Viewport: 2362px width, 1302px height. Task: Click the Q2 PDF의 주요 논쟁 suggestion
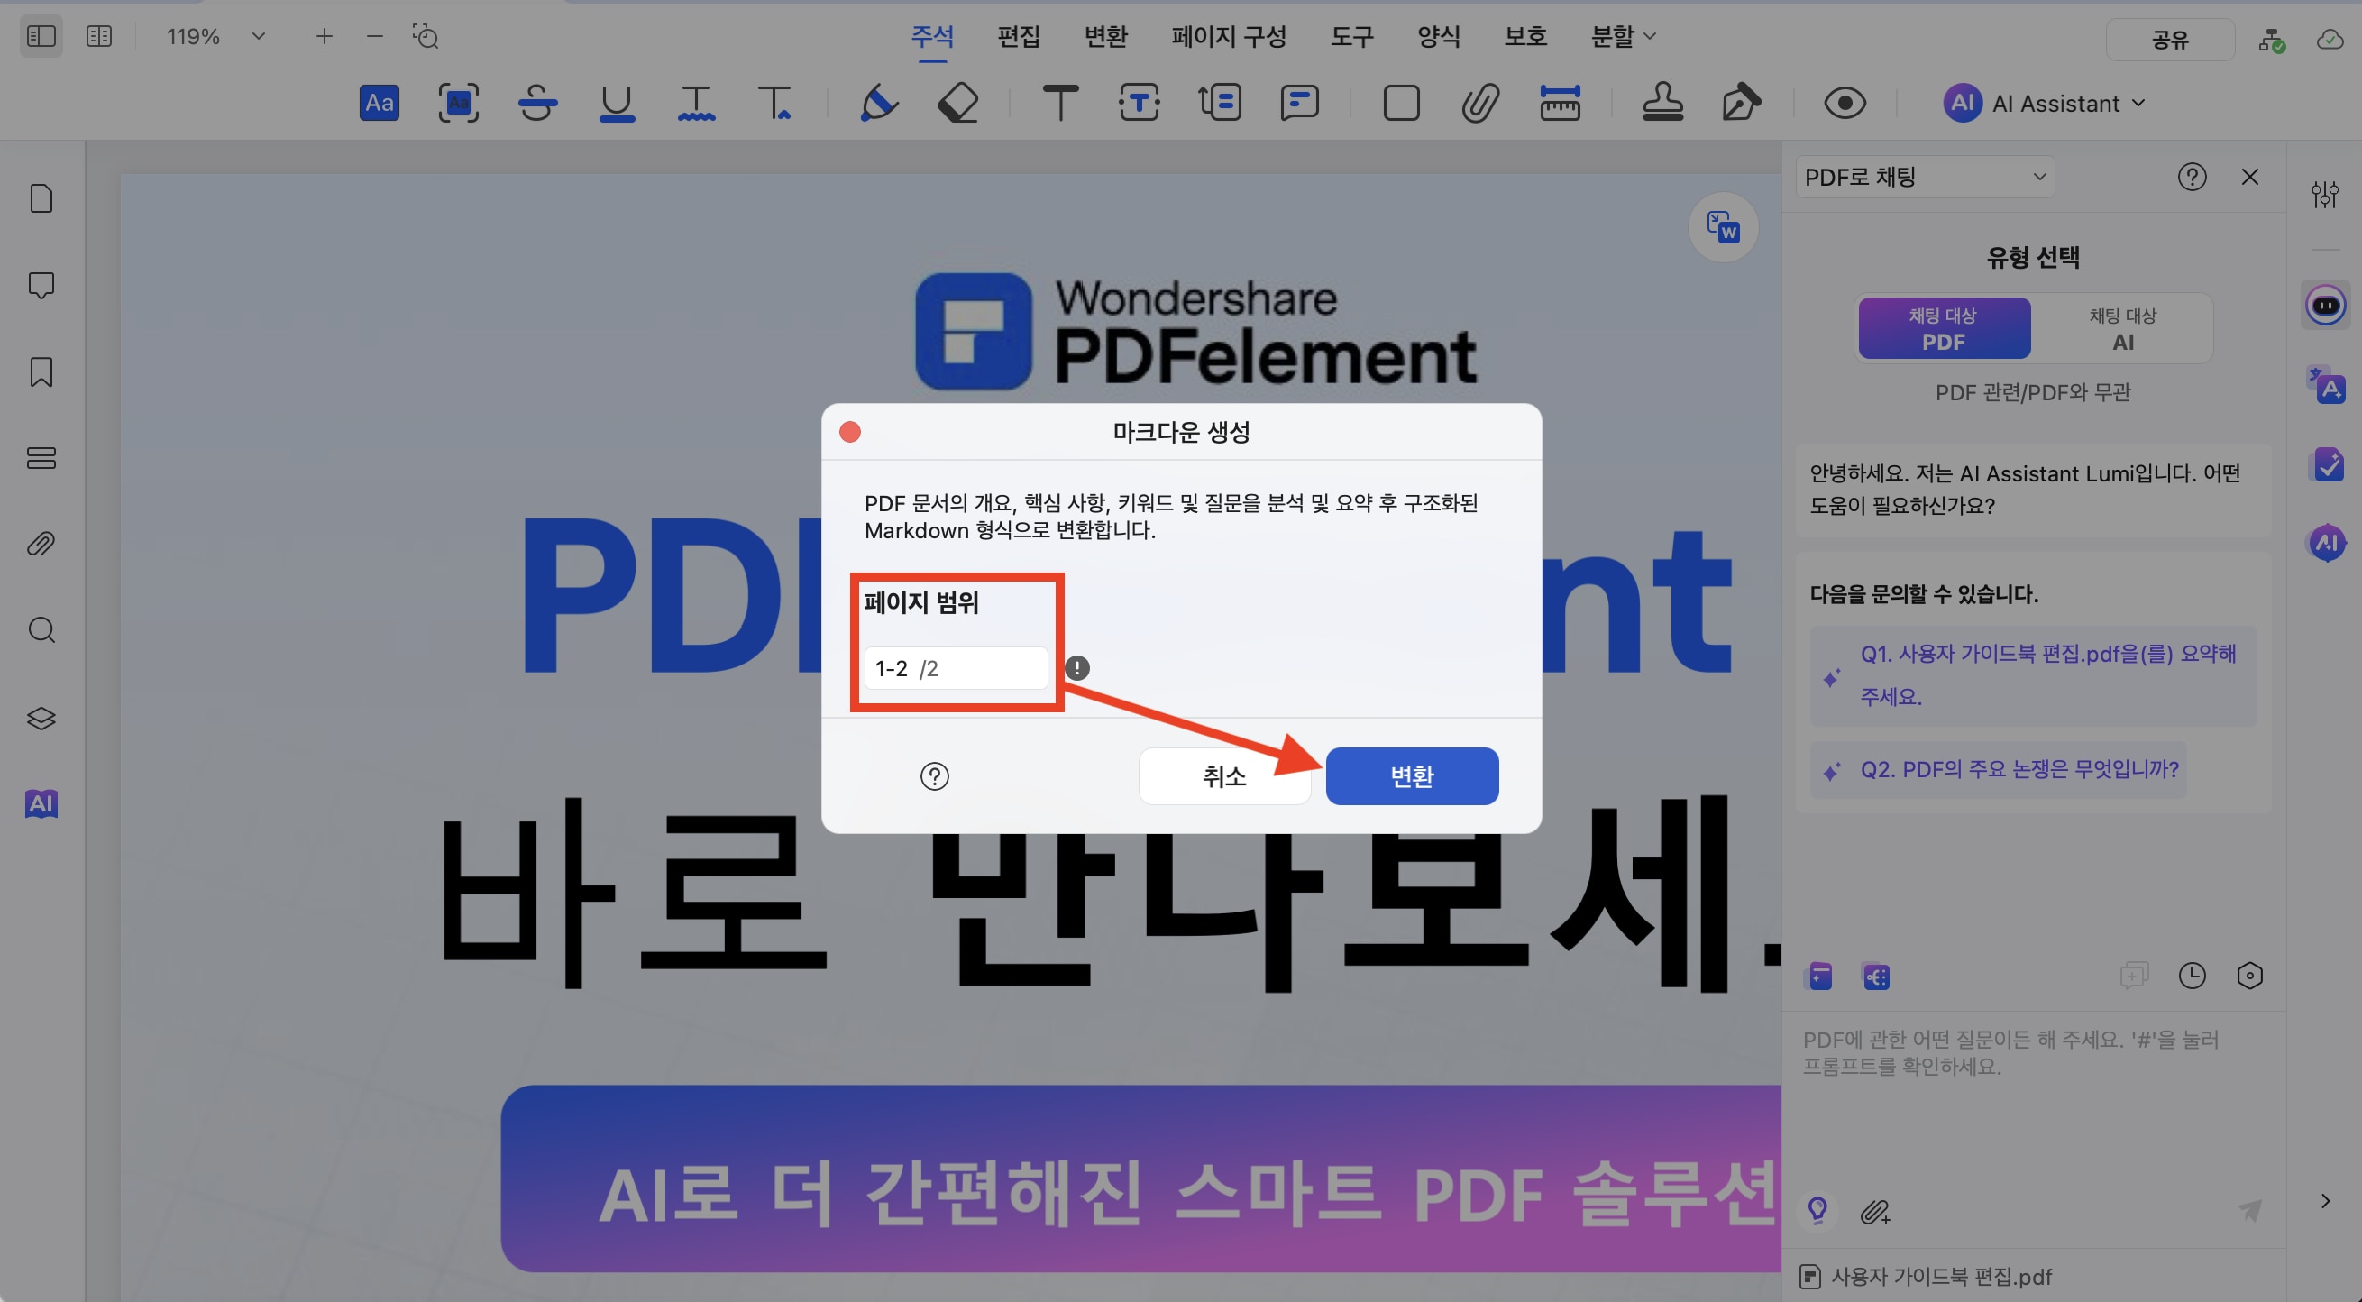(x=1999, y=769)
